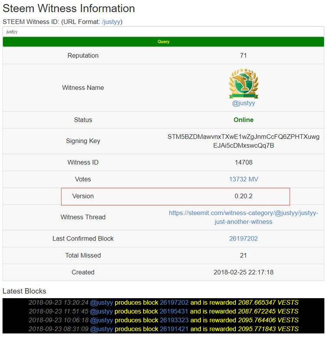Open the 13732 MV votes link
Image resolution: width=333 pixels, height=338 pixels.
[x=244, y=179]
